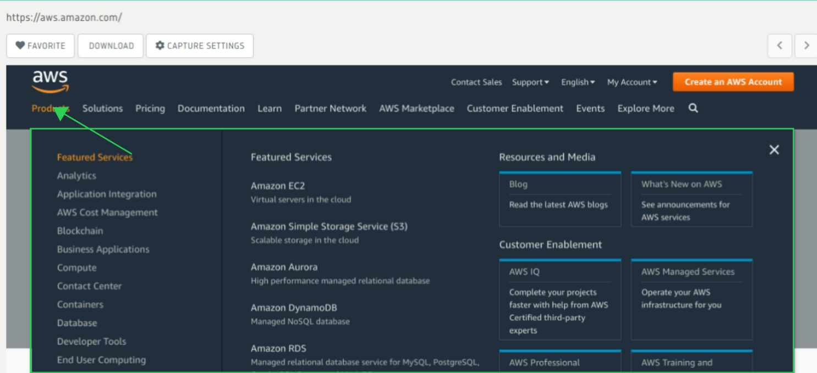This screenshot has height=373, width=817.
Task: Open the AWS Training and card
Action: pos(692,361)
